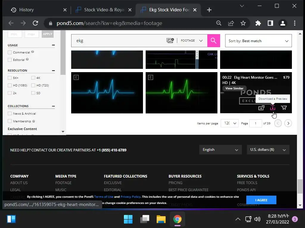This screenshot has width=305, height=228.
Task: Open visual search by image icon
Action: (x=170, y=40)
